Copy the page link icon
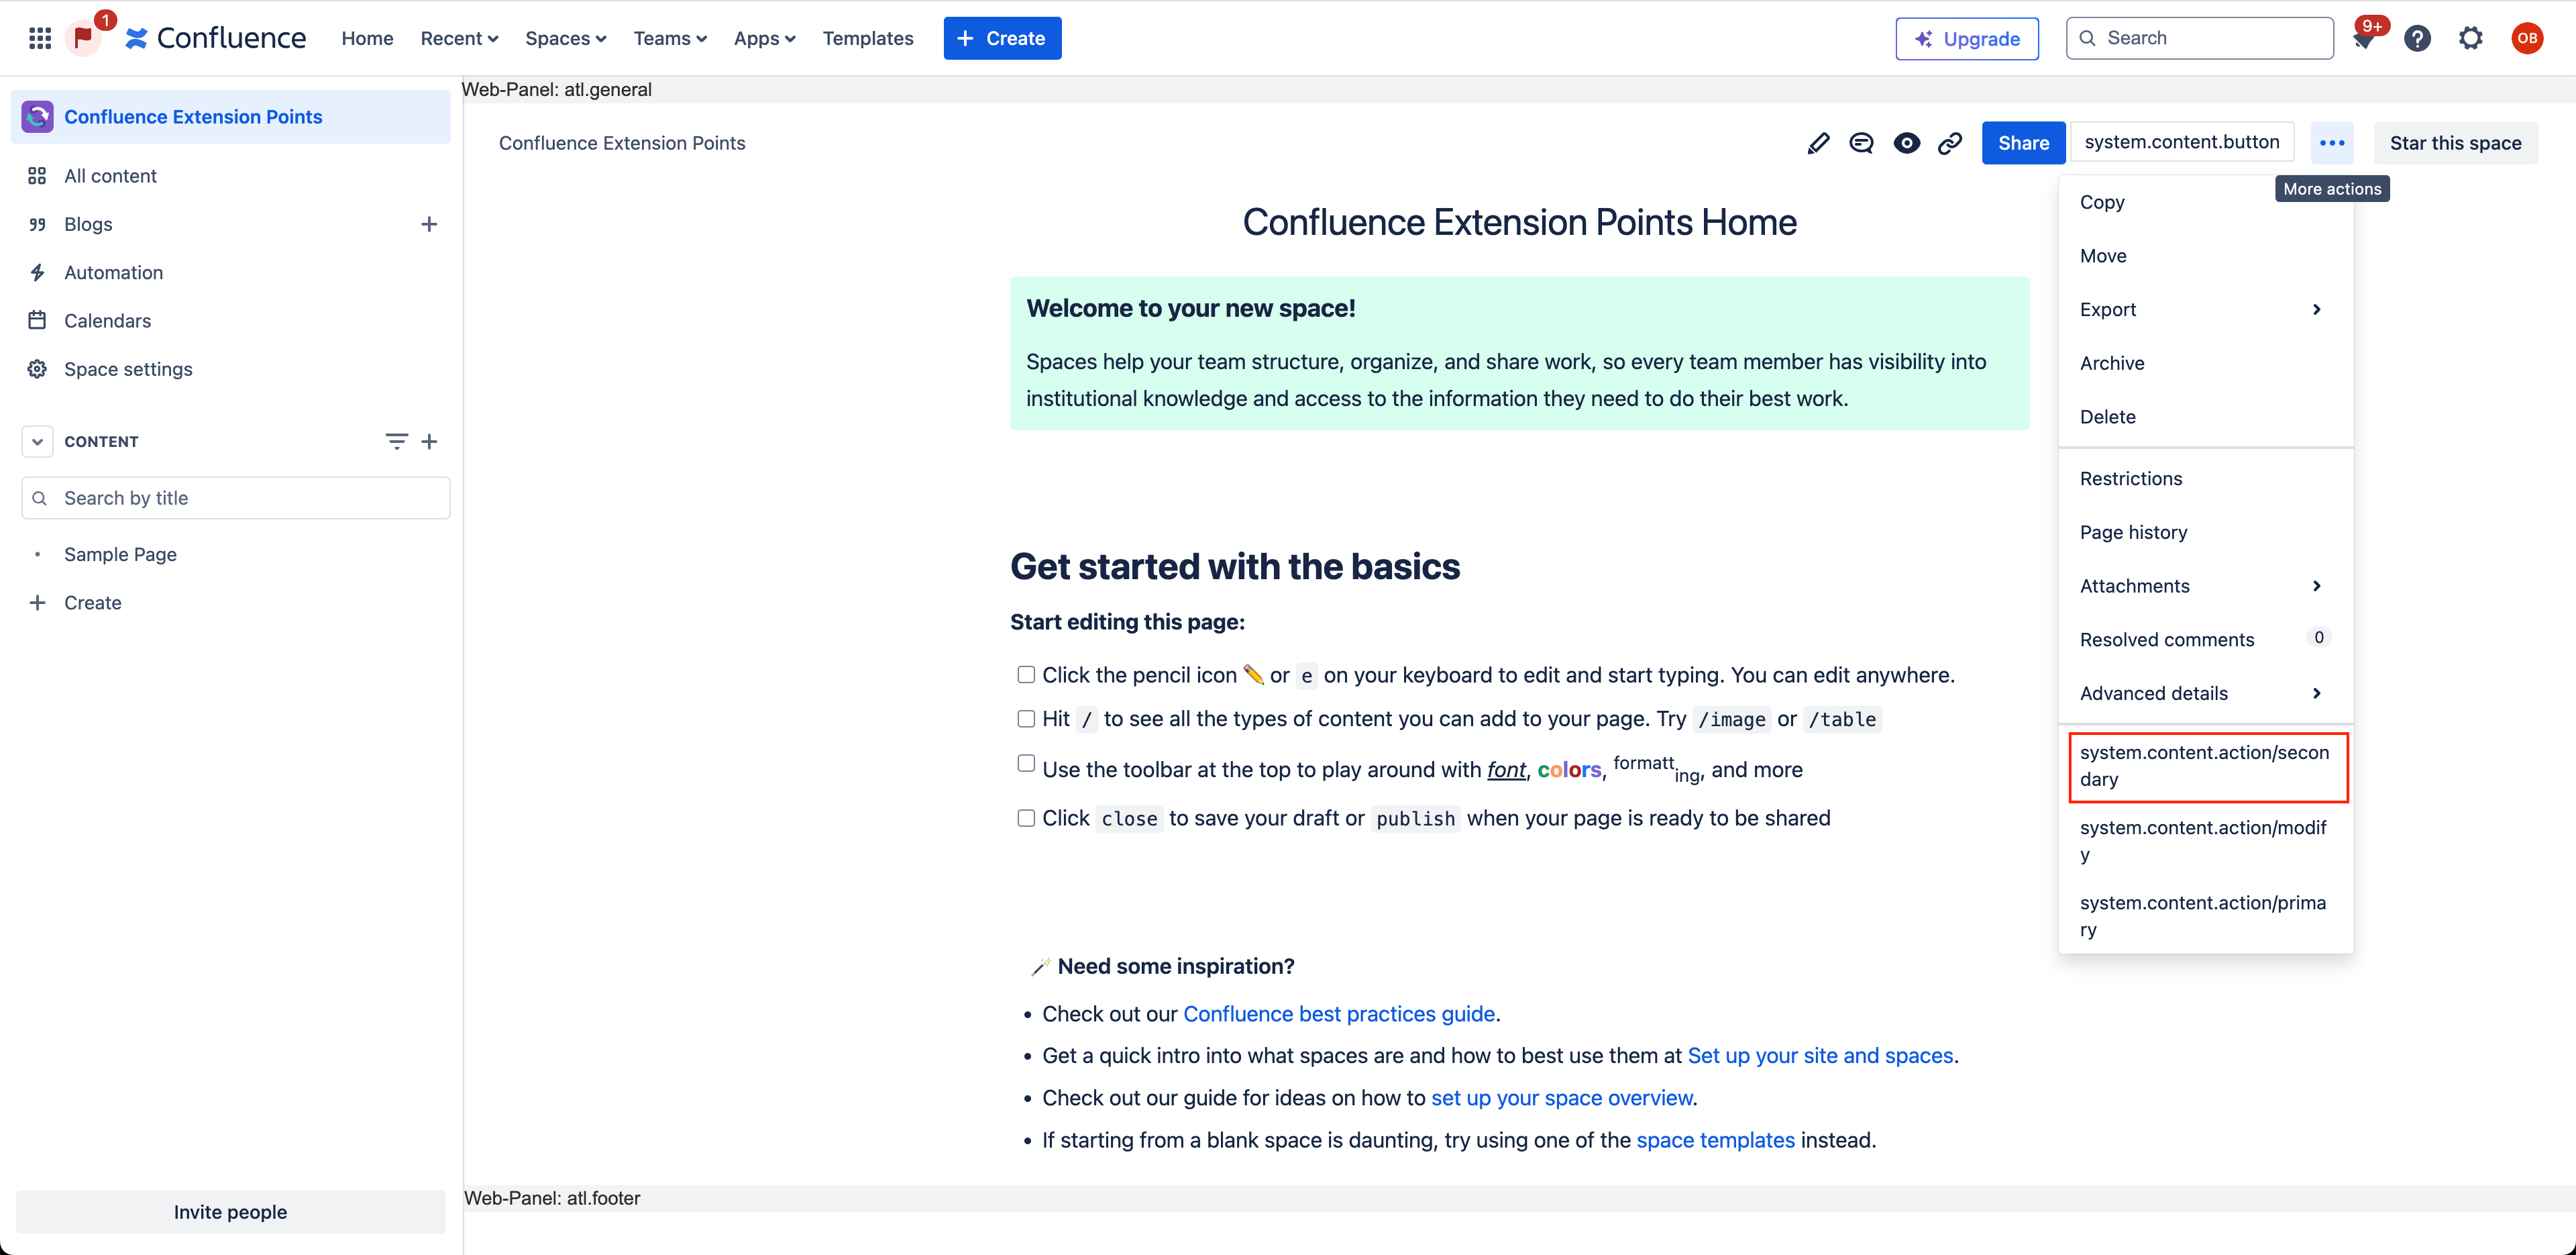Image resolution: width=2576 pixels, height=1255 pixels. pyautogui.click(x=1950, y=143)
